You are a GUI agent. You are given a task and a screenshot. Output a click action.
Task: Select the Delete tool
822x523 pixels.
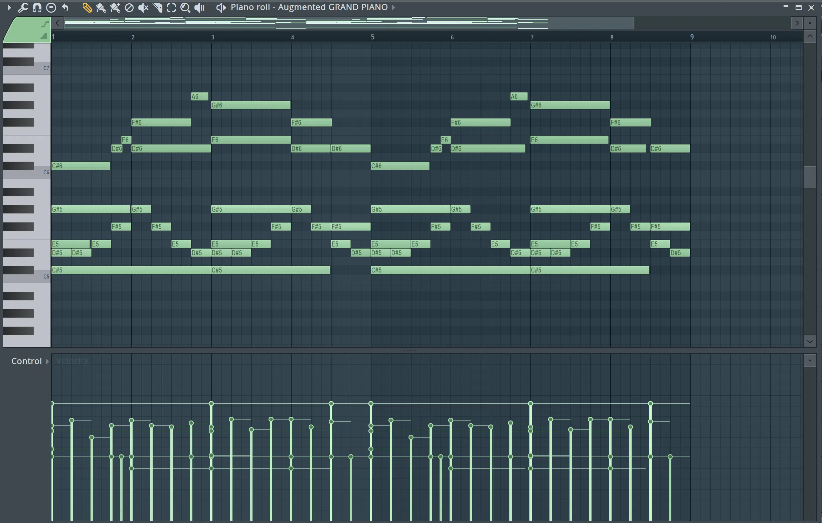point(129,7)
